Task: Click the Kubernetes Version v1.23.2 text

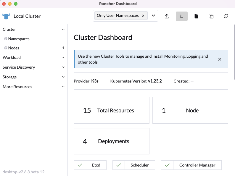Action: [136, 81]
